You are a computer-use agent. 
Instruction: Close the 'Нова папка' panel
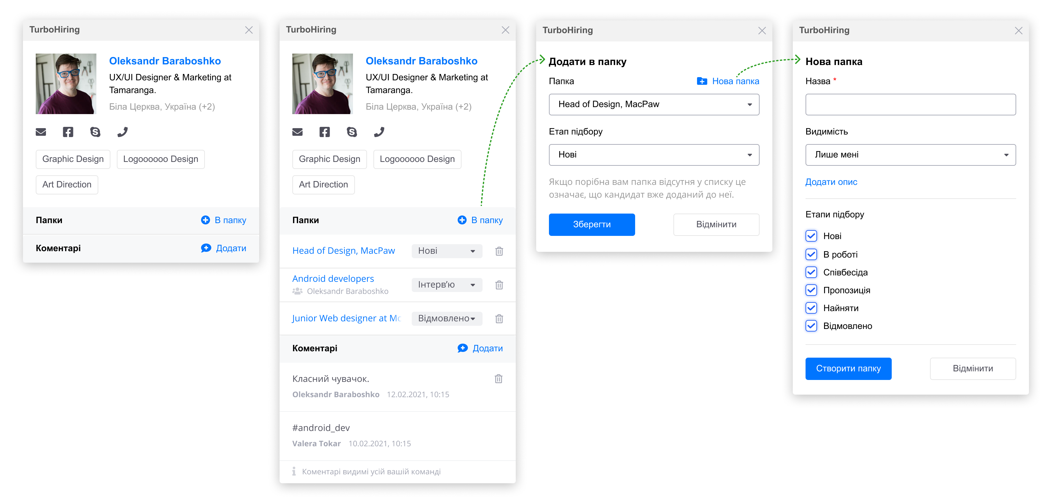point(1019,31)
